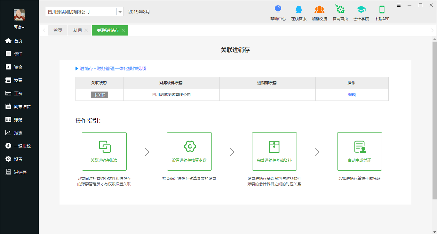This screenshot has height=234, width=437.
Task: Click the 加群交流 group chat icon
Action: pos(319,9)
